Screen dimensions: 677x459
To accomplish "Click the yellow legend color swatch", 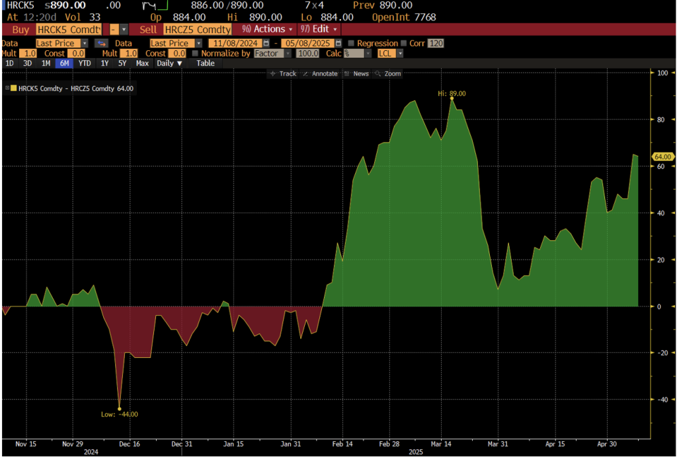I will point(13,88).
